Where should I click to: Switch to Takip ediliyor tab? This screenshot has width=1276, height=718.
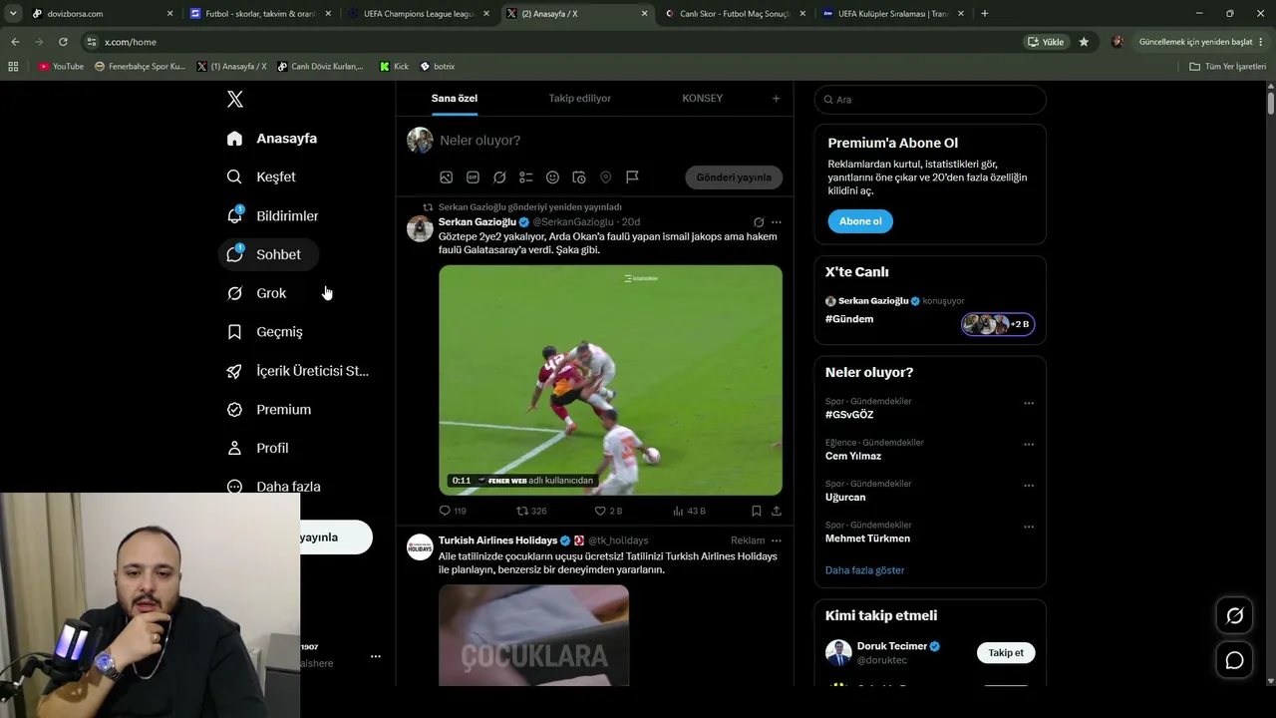[x=580, y=98]
